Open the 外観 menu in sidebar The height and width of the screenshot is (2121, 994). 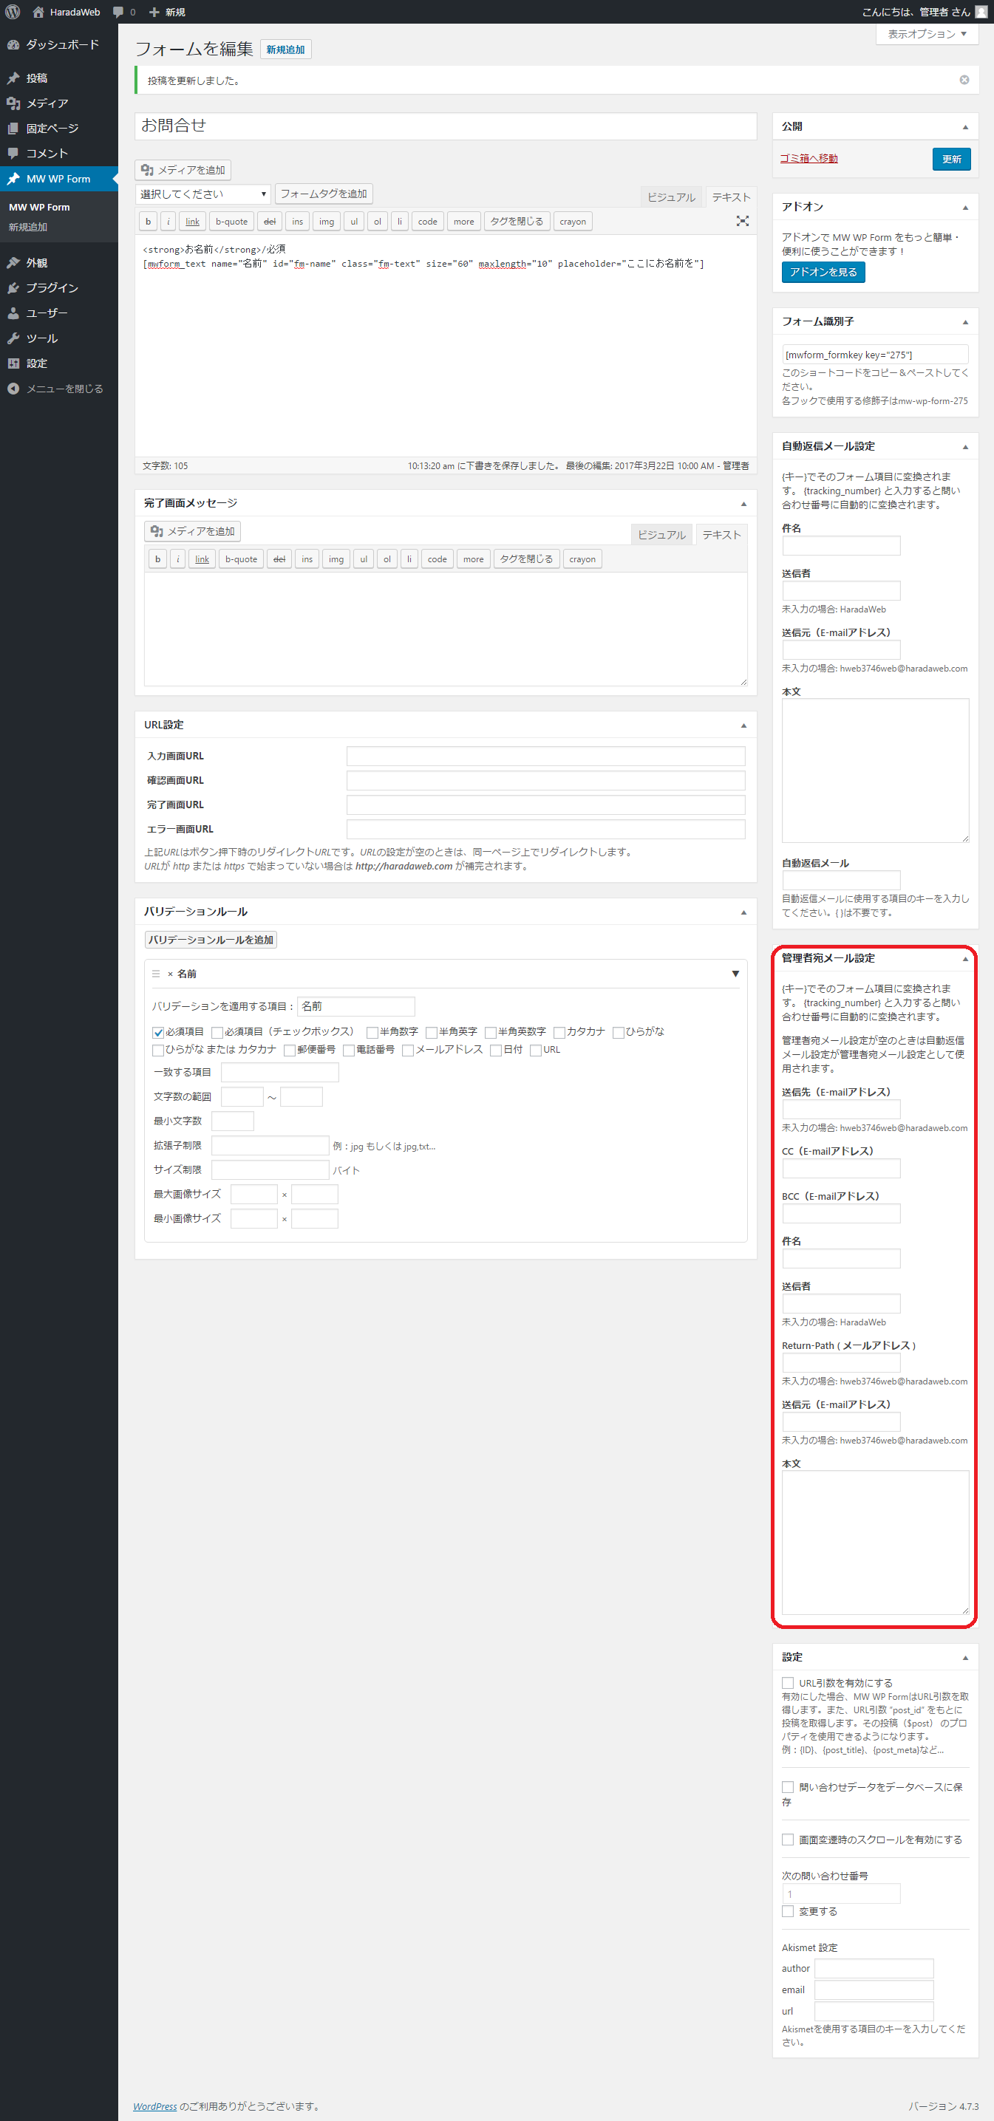click(x=37, y=263)
